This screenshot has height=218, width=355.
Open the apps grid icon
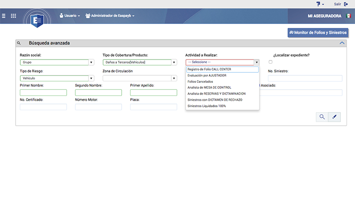coord(13,16)
